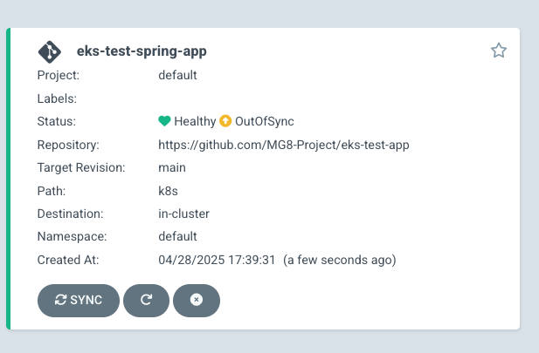Sync the application with SYNC button
This screenshot has height=353, width=539.
pos(79,300)
